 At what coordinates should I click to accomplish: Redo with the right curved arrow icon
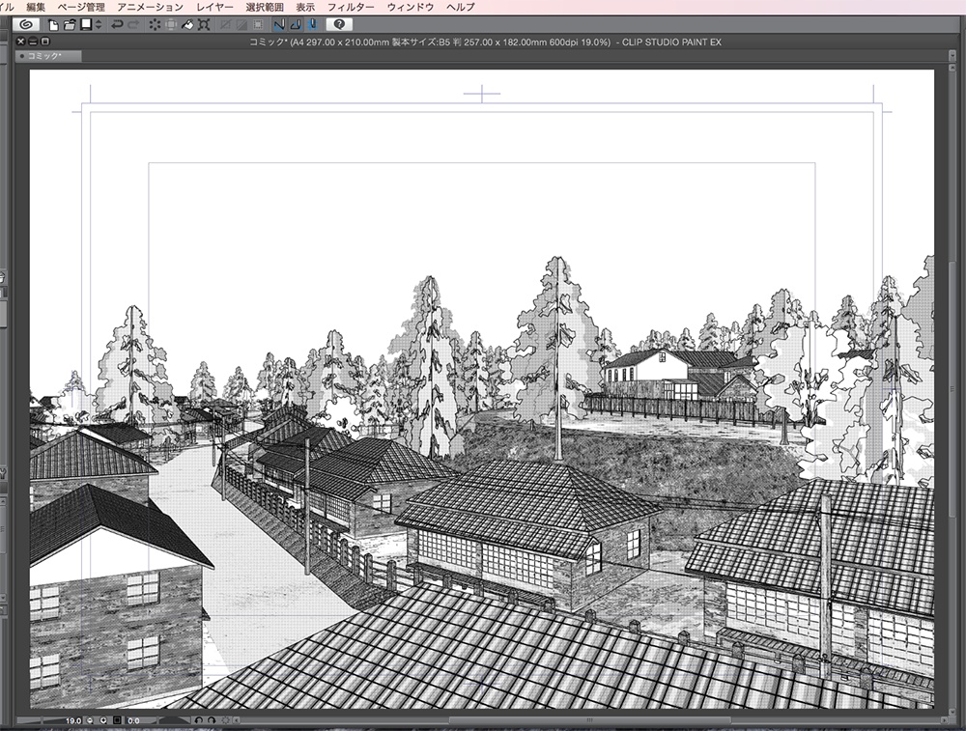pos(134,26)
